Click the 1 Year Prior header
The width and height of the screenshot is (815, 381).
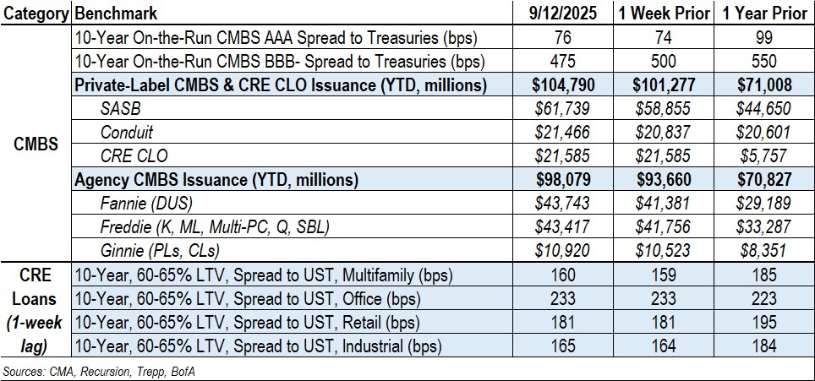(763, 14)
